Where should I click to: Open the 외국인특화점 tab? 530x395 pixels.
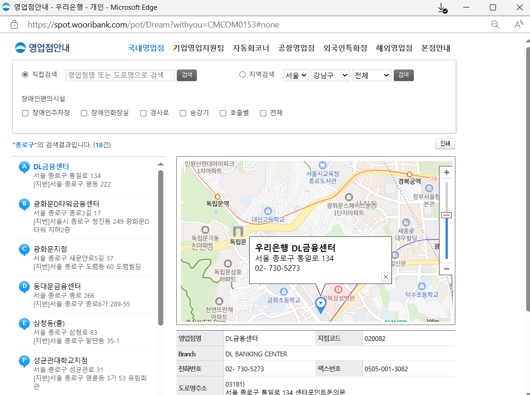345,48
